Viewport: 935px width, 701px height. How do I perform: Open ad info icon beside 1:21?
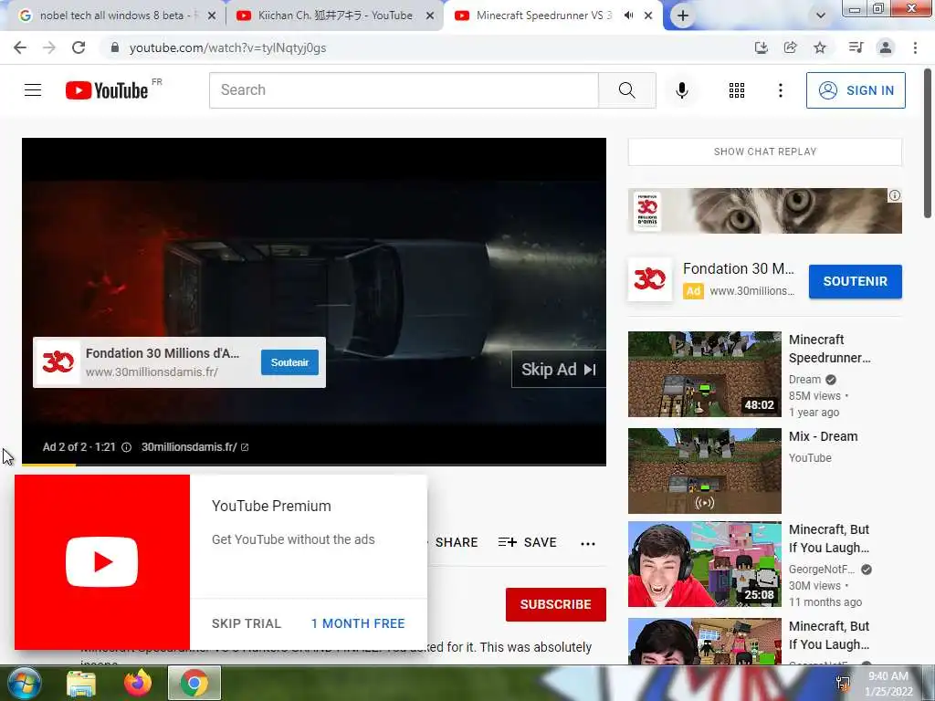click(x=126, y=447)
